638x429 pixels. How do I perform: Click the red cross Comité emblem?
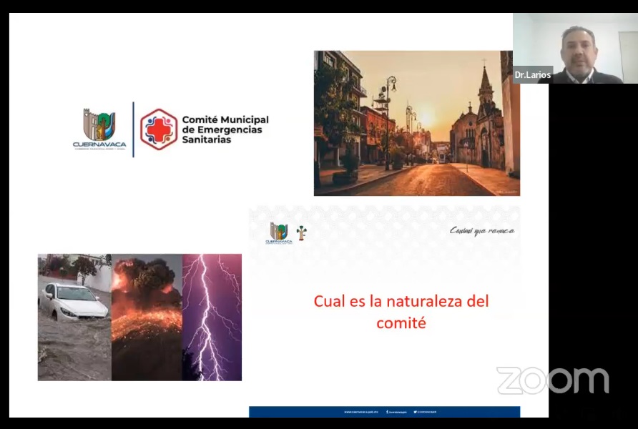coord(158,129)
